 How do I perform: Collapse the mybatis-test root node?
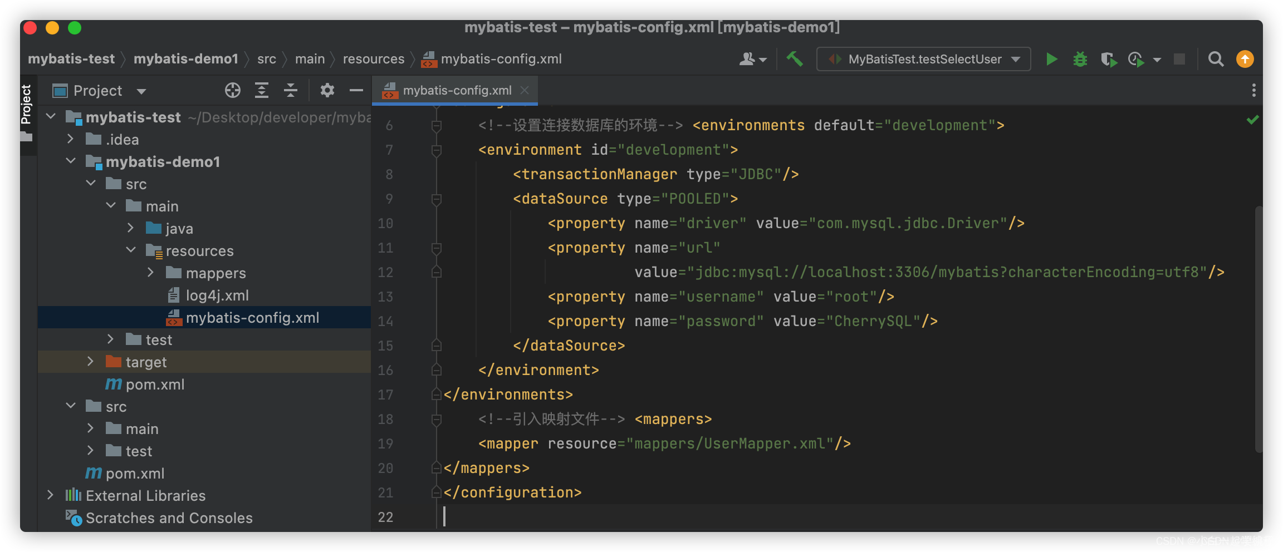click(x=51, y=116)
